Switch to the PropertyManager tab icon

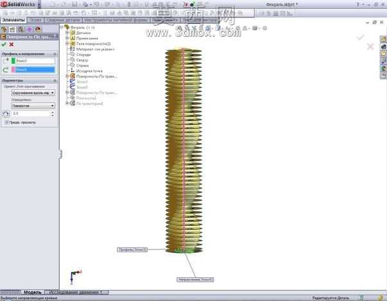[x=12, y=30]
